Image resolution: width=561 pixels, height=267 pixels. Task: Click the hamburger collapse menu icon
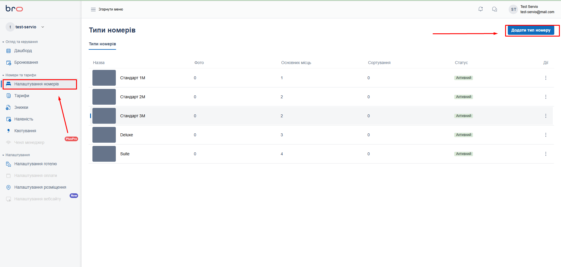point(93,9)
